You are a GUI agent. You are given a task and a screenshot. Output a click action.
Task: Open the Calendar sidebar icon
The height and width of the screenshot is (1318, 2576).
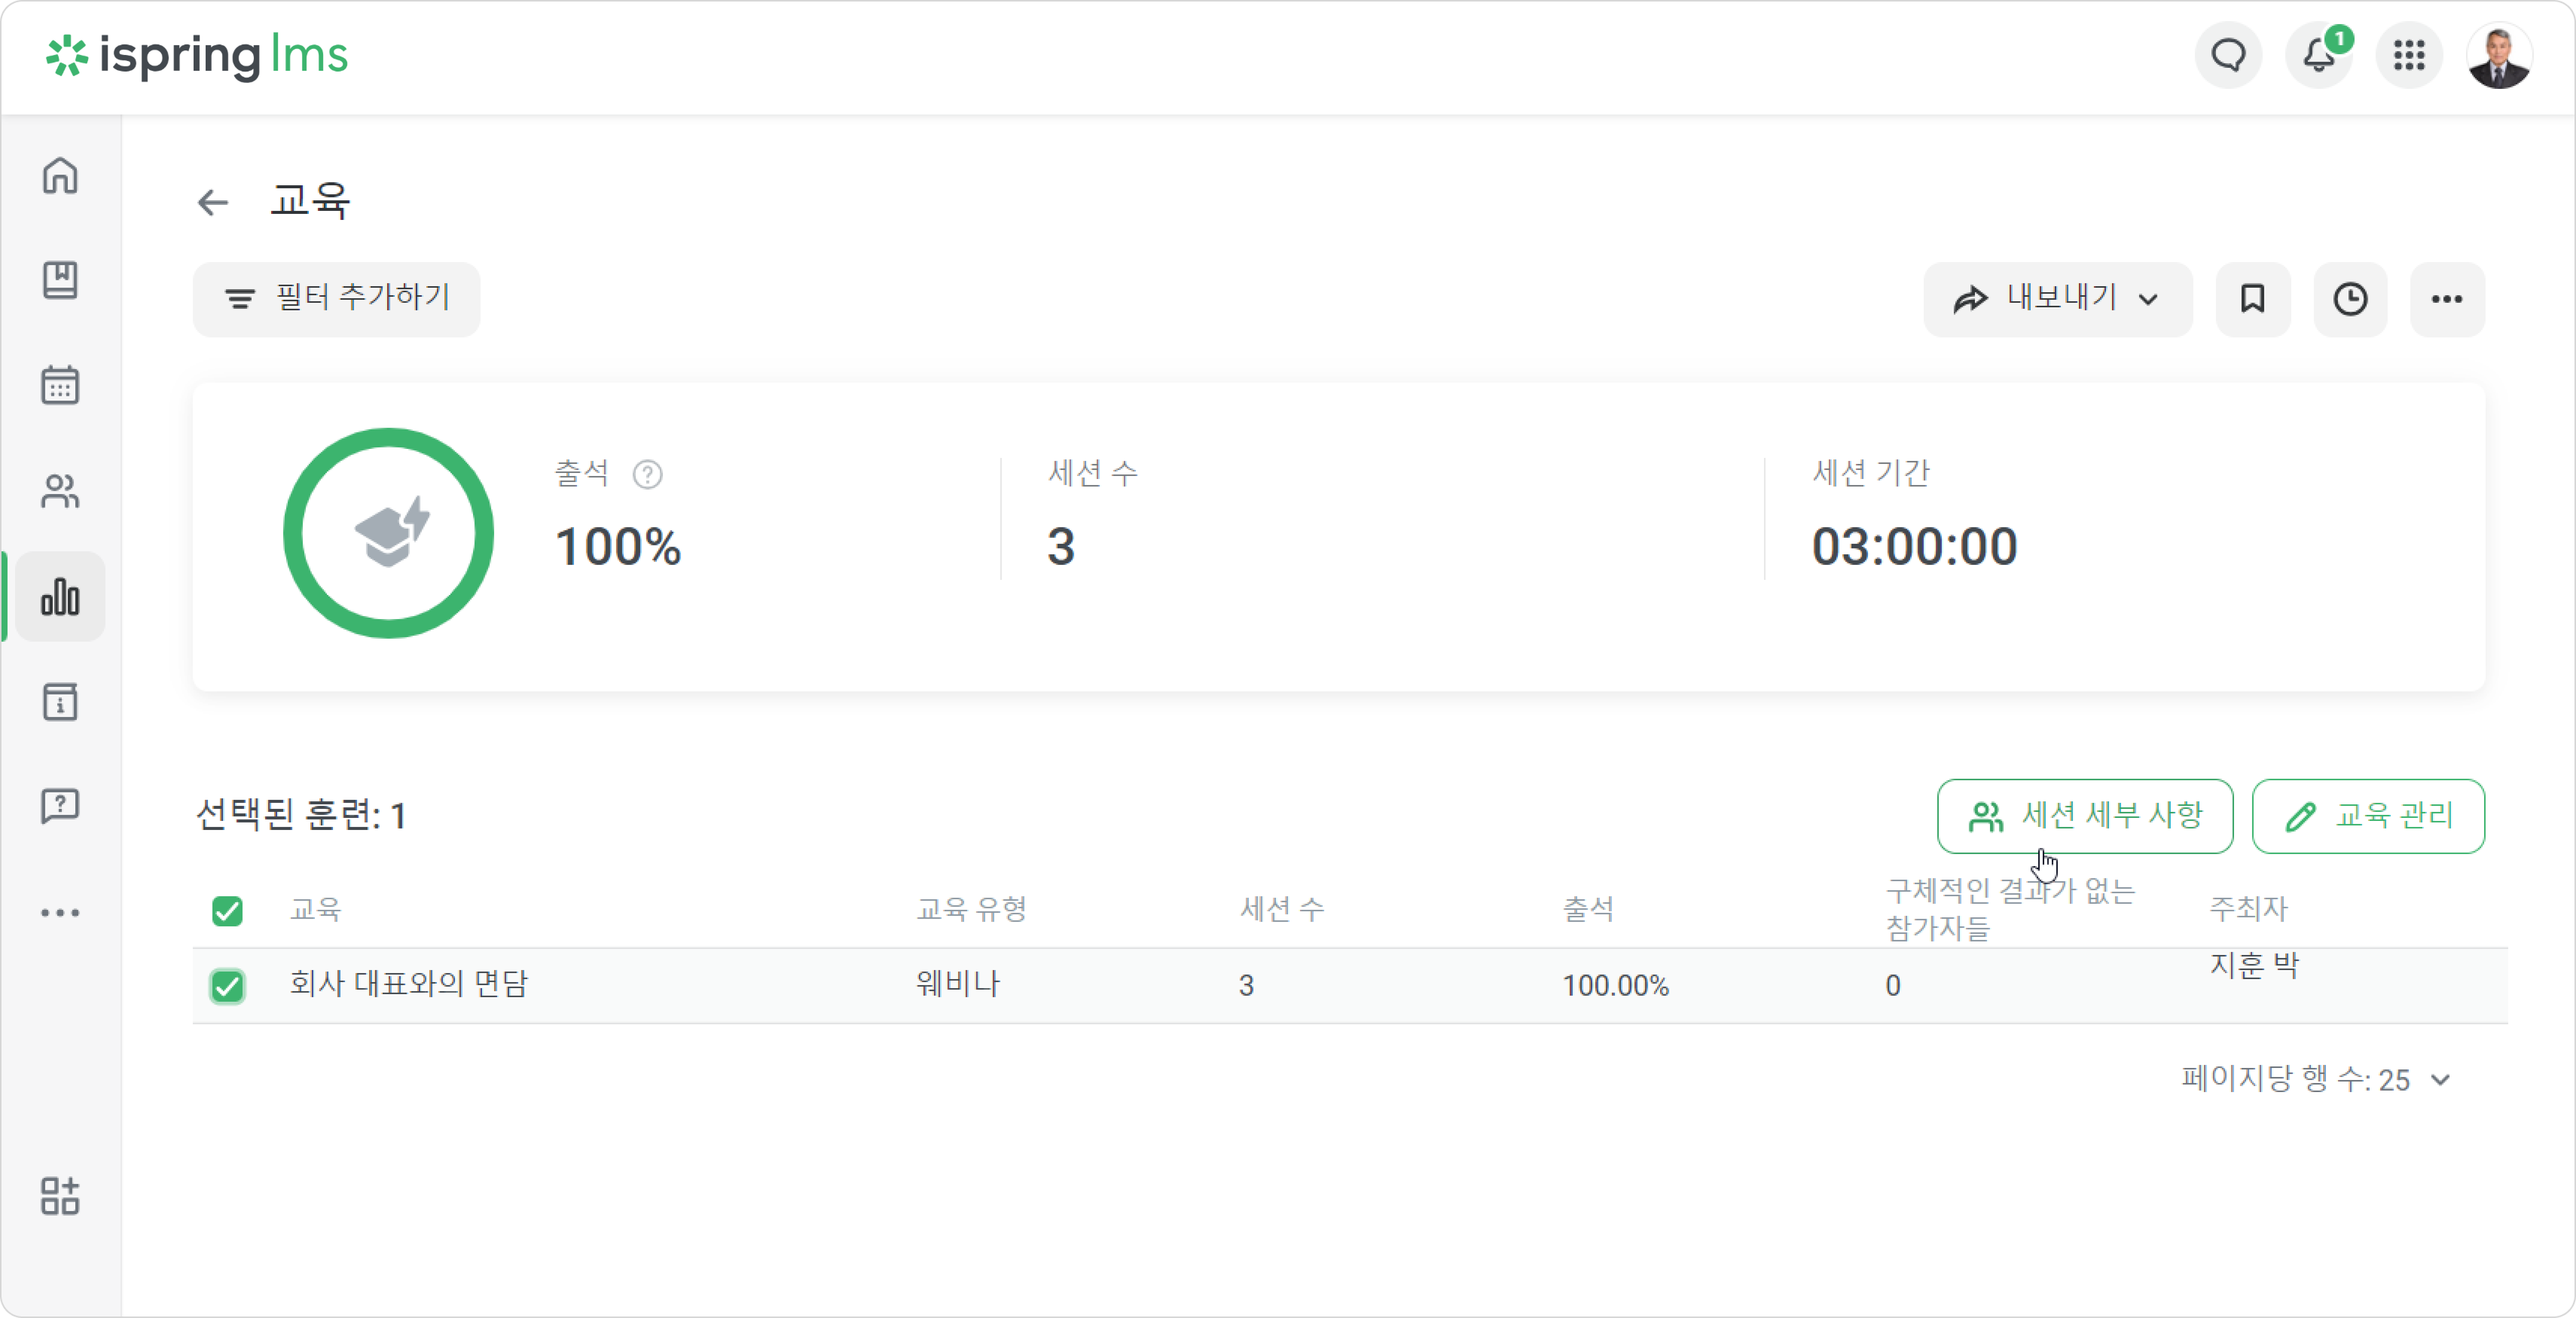(60, 384)
